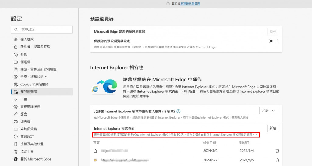Click the 下載 download arrow icon
Viewport: 312px width, 166px height.
(16, 99)
